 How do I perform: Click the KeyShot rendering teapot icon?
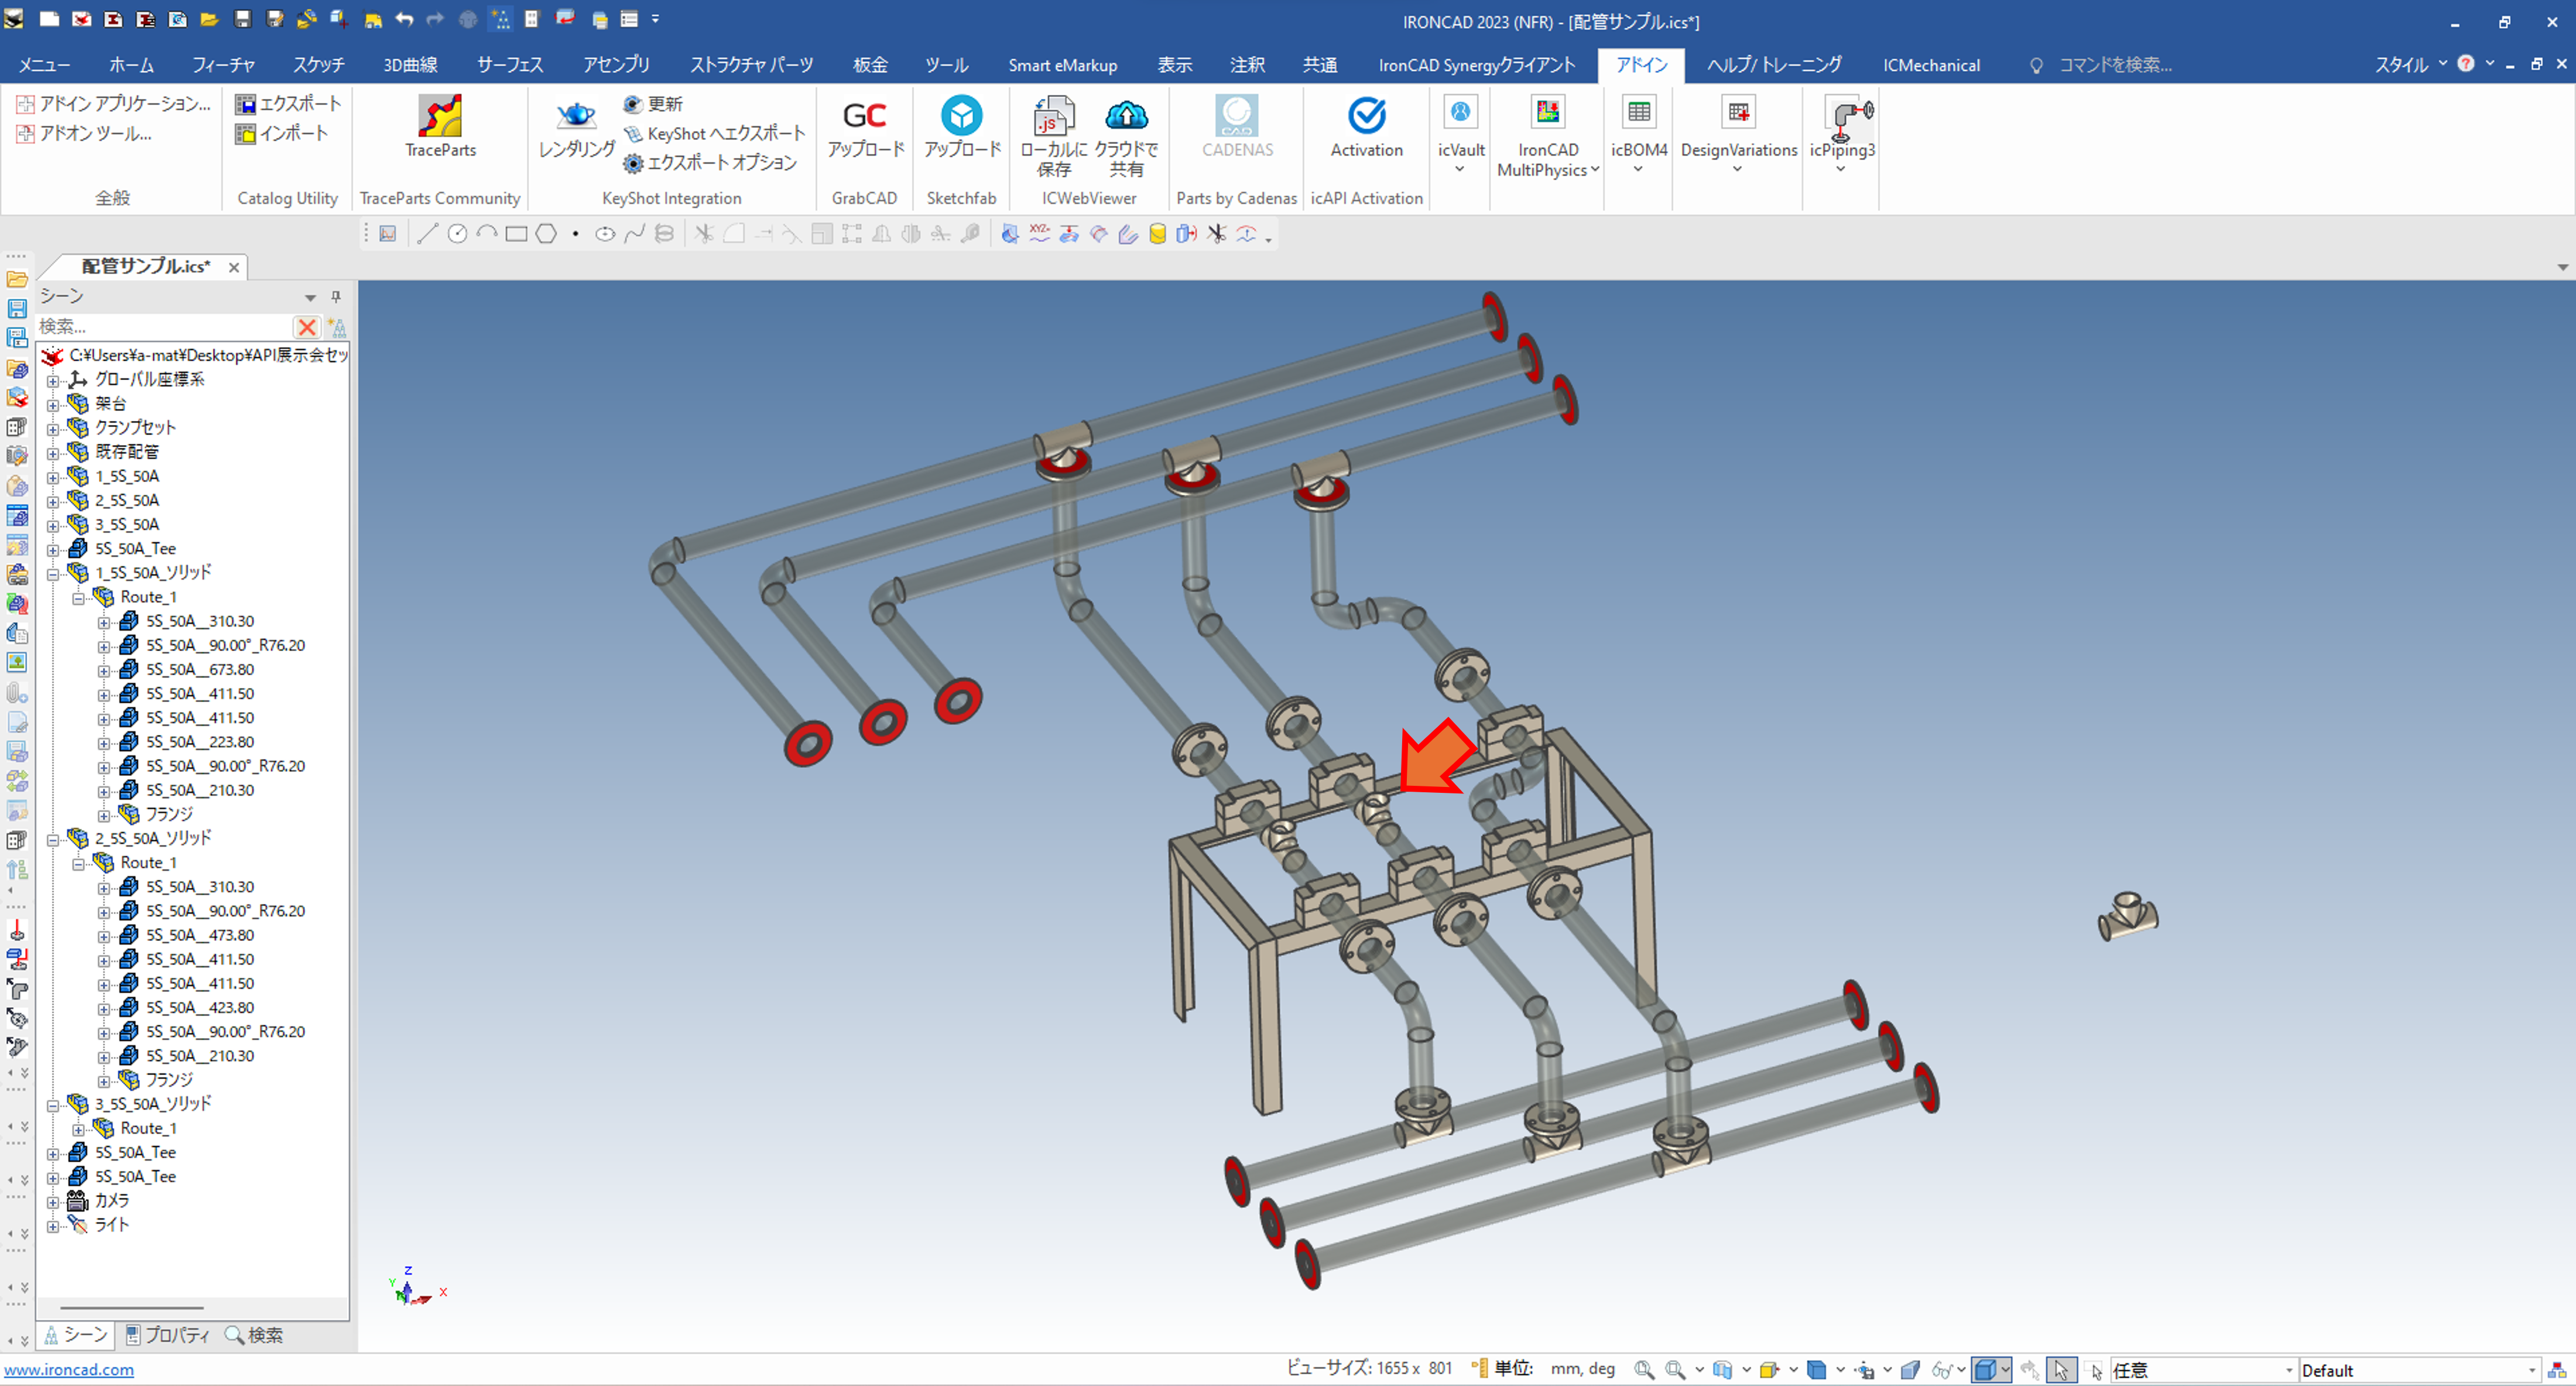point(575,116)
